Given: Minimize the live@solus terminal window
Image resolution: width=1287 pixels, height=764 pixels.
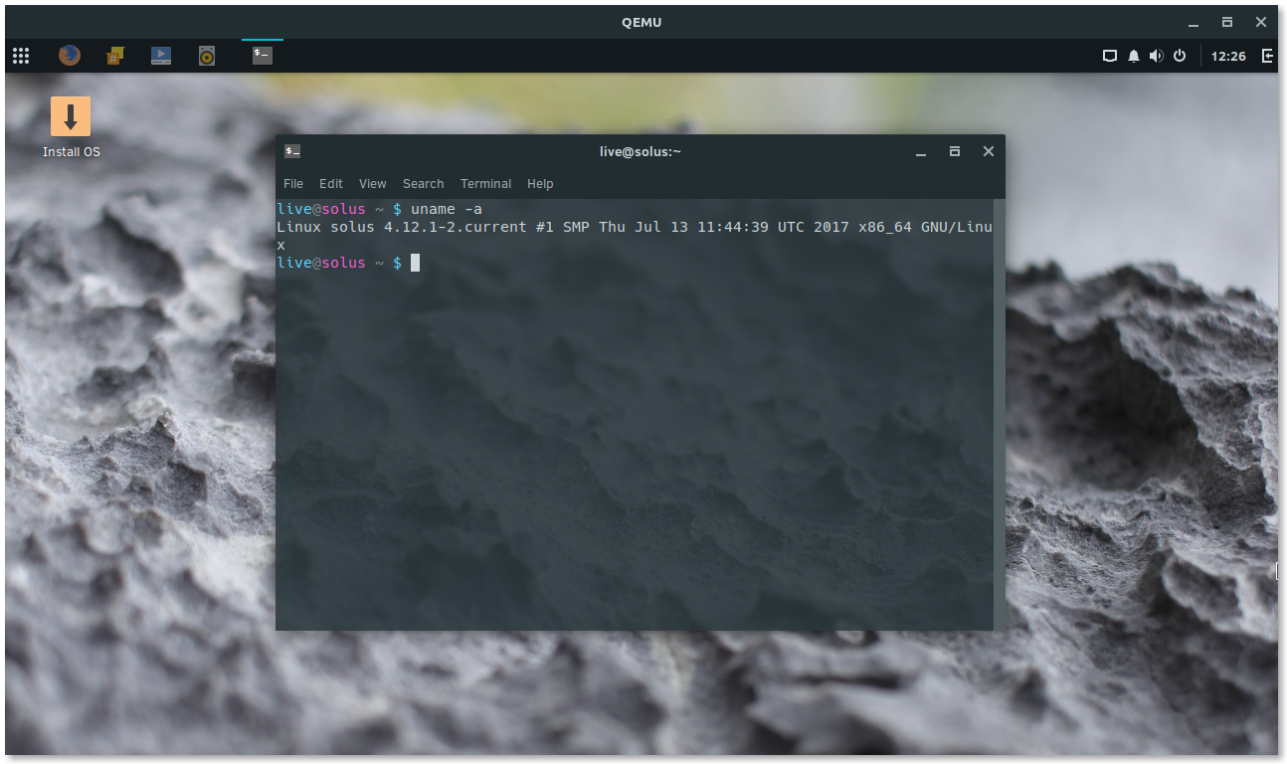Looking at the screenshot, I should pos(921,152).
